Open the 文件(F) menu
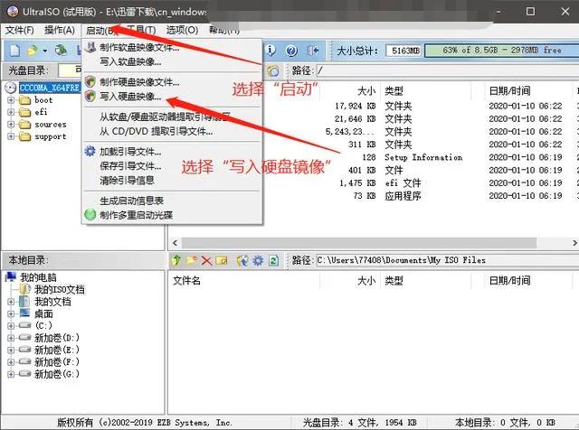 (20, 30)
